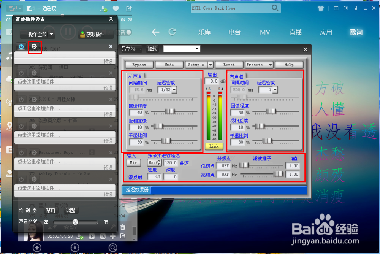Go back with the left arrow icon
Image resolution: width=380 pixels, height=254 pixels.
(155, 32)
